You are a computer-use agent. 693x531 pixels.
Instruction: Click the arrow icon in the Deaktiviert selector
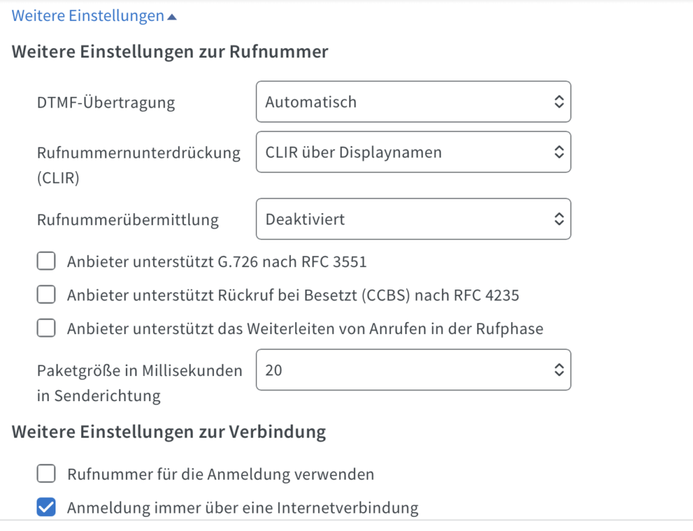click(558, 219)
